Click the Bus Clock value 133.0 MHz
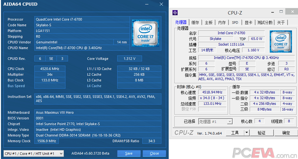This screenshot has height=159, width=298. coord(50,80)
